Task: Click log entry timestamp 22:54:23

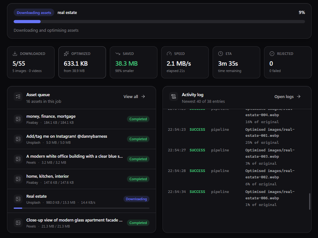Action: click(x=177, y=129)
